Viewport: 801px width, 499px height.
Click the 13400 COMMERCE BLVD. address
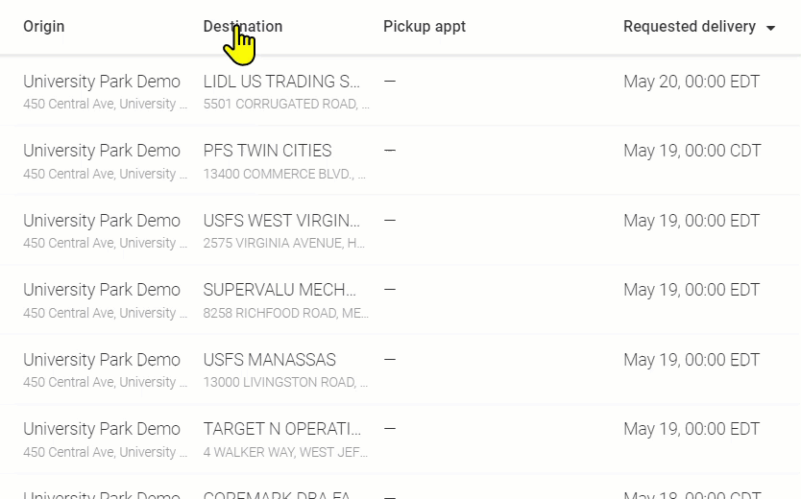pyautogui.click(x=284, y=174)
